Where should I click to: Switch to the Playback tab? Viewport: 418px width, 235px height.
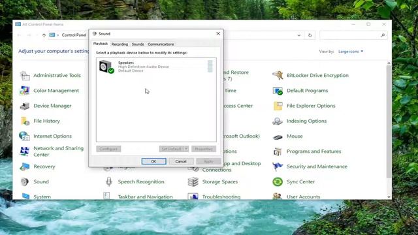[x=101, y=44]
